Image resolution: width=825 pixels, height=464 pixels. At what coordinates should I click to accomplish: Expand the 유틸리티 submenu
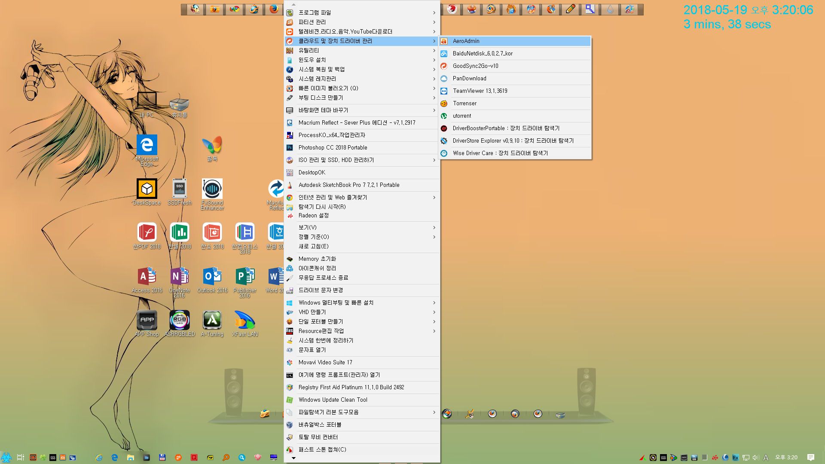[x=362, y=50]
